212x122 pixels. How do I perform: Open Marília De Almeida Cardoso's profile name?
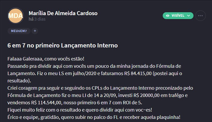click(63, 13)
